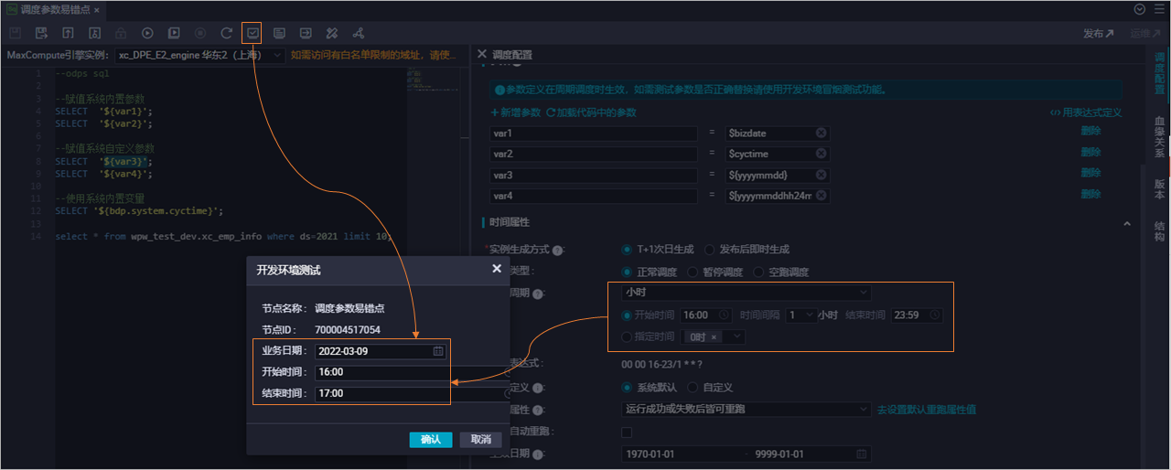This screenshot has width=1171, height=470.
Task: Select 暂停调度 radio option
Action: point(693,272)
